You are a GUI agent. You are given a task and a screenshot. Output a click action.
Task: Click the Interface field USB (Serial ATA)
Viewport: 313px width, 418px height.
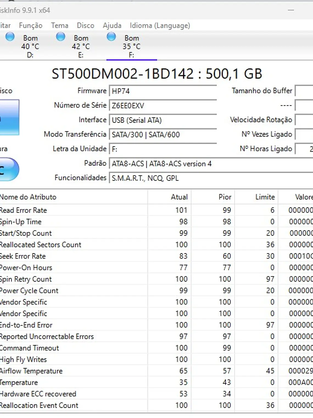163,120
